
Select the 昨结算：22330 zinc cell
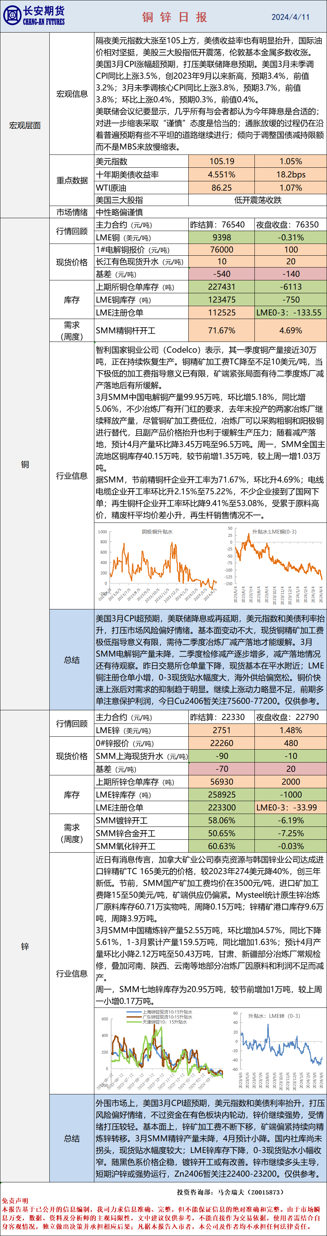click(222, 717)
